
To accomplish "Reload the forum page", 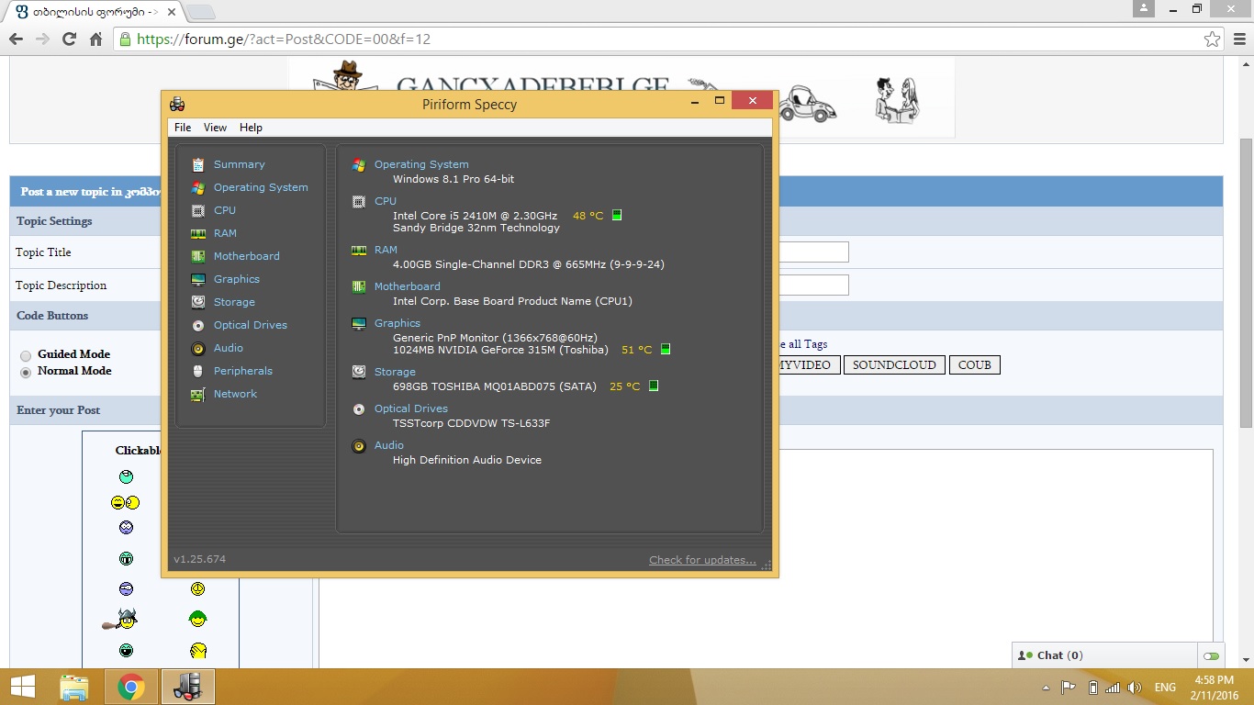I will (x=69, y=39).
